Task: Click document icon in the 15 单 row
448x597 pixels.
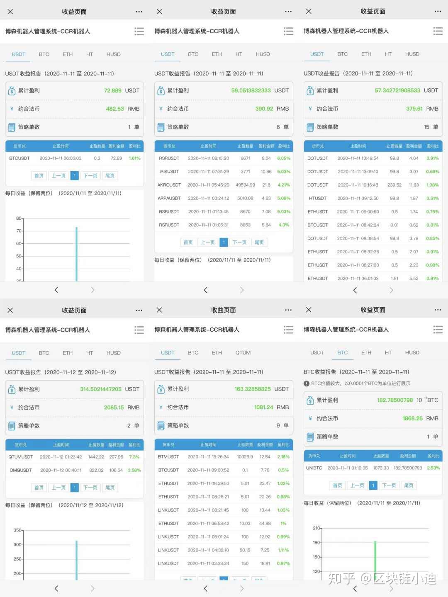Action: [x=310, y=127]
